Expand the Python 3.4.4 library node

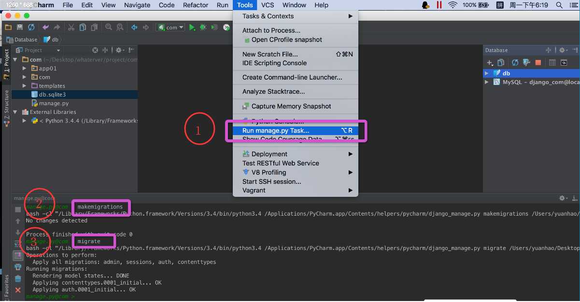[x=25, y=121]
